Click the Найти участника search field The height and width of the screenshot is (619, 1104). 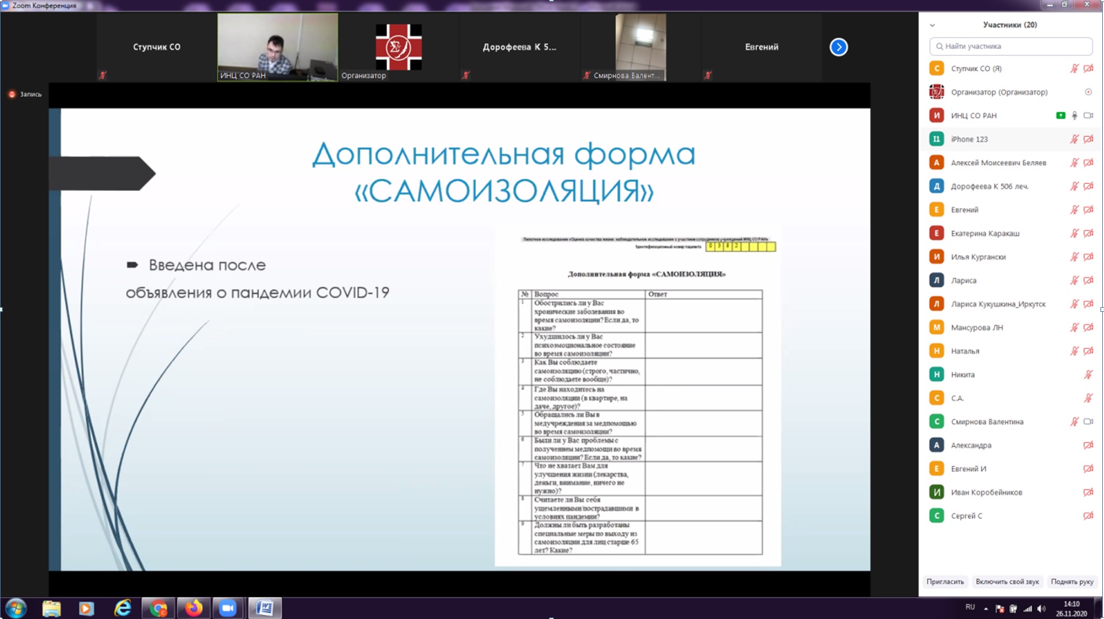click(x=1010, y=46)
